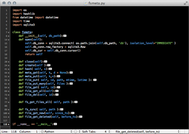Expand fold arrow on line 20 close
The width and height of the screenshot is (189, 134).
coord(9,62)
